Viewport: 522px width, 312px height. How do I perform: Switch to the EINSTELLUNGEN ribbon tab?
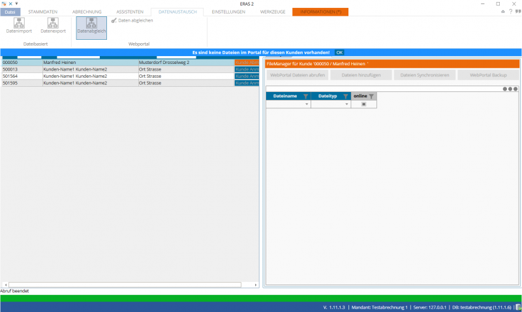pos(228,12)
